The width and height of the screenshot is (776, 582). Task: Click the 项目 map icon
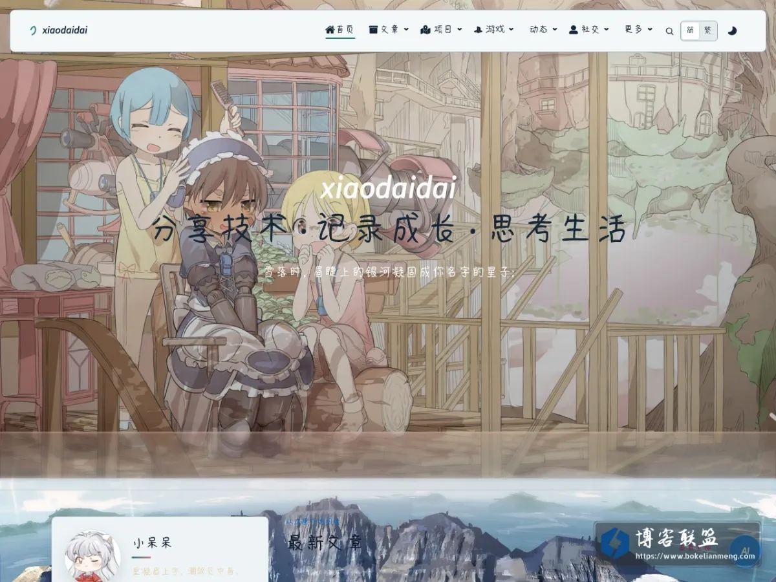tap(426, 30)
